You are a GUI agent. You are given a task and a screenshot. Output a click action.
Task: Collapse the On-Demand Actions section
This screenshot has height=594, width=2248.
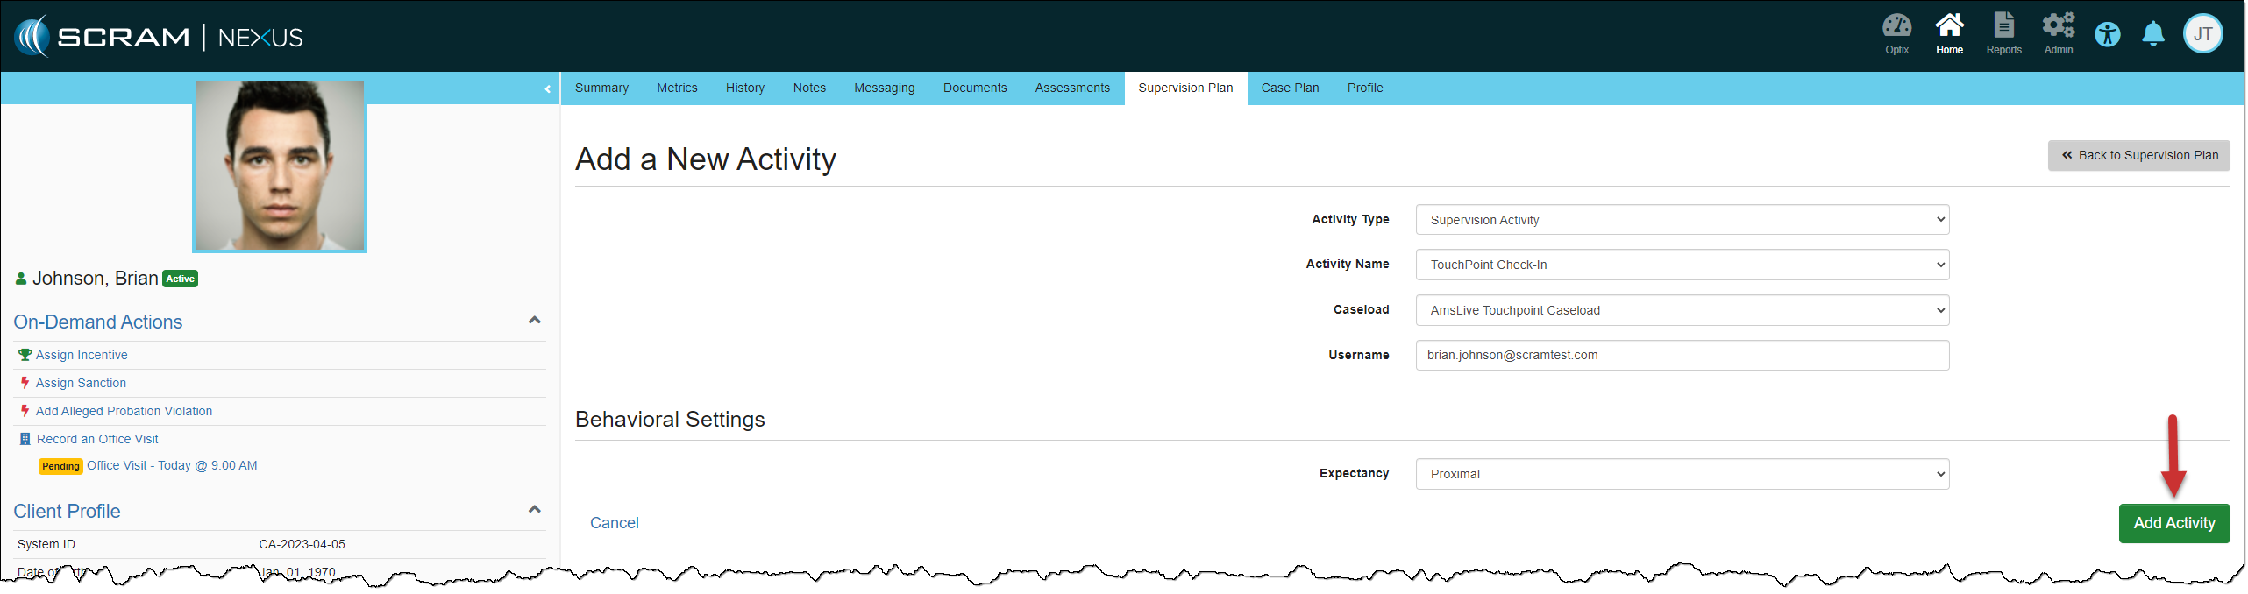[x=534, y=321]
